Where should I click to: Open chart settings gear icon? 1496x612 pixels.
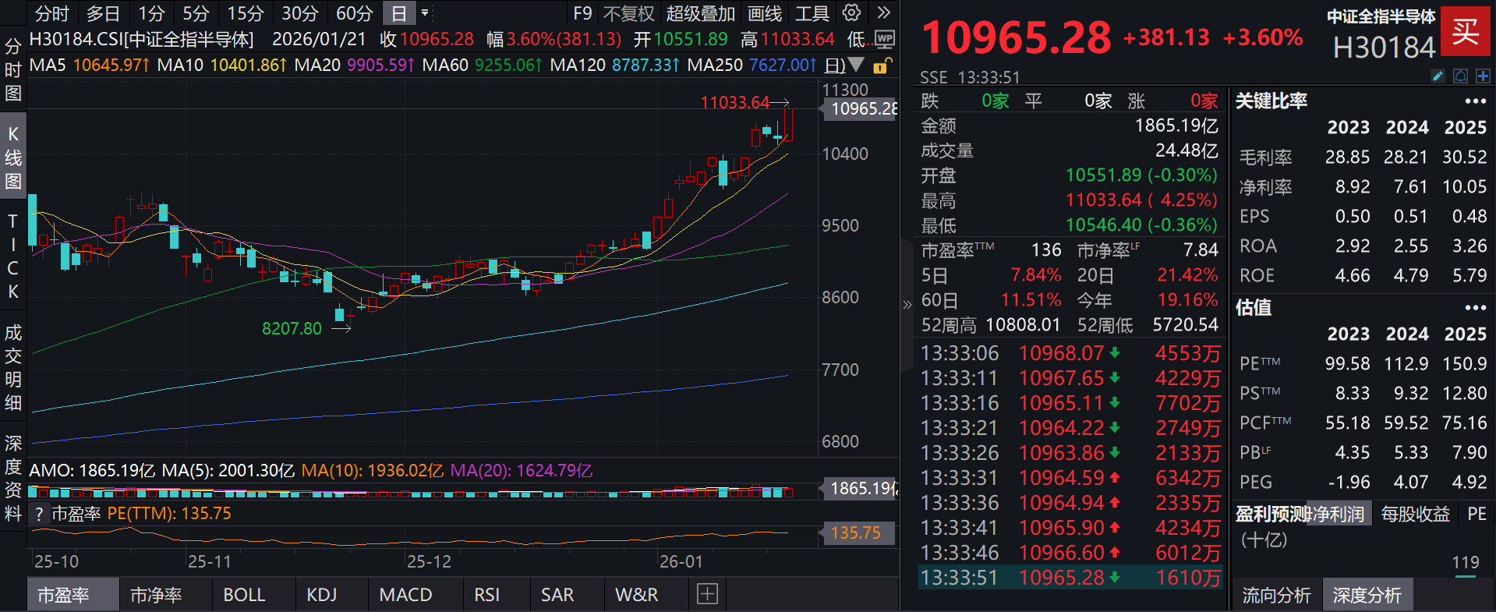pyautogui.click(x=851, y=13)
